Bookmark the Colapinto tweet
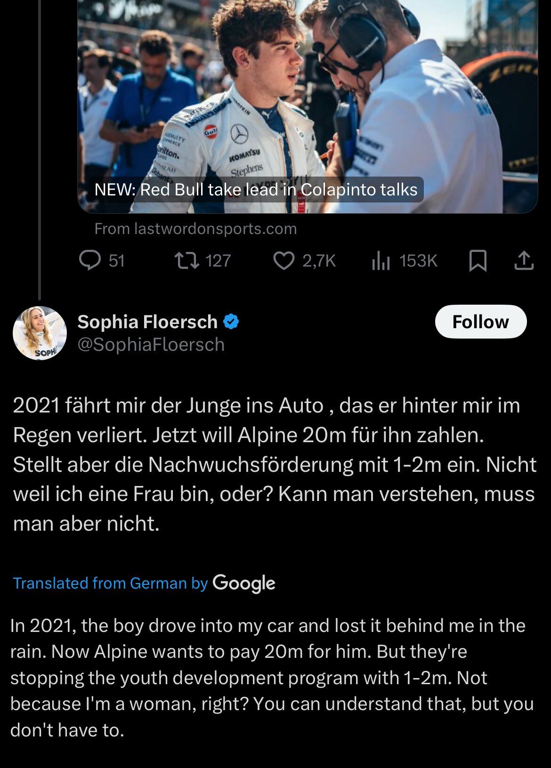The image size is (551, 768). [478, 261]
